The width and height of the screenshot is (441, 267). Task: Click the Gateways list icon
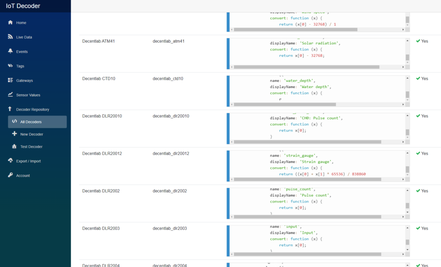click(10, 80)
